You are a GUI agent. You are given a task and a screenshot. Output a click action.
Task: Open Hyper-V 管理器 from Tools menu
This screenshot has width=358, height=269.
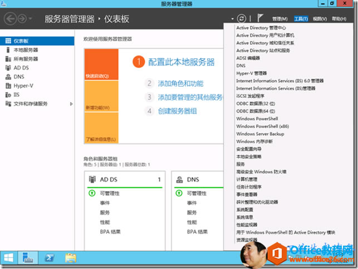click(251, 73)
